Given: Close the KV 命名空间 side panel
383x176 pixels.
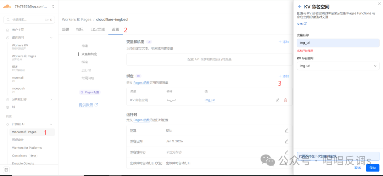Looking at the screenshot, I should 378,3.
